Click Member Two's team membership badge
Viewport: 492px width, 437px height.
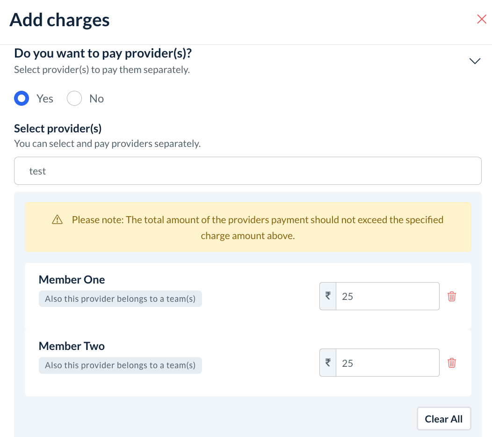(120, 365)
